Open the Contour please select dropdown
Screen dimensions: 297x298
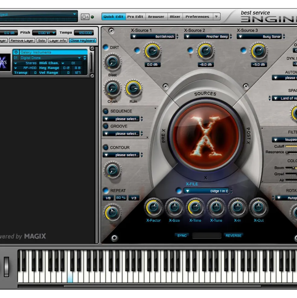121,155
